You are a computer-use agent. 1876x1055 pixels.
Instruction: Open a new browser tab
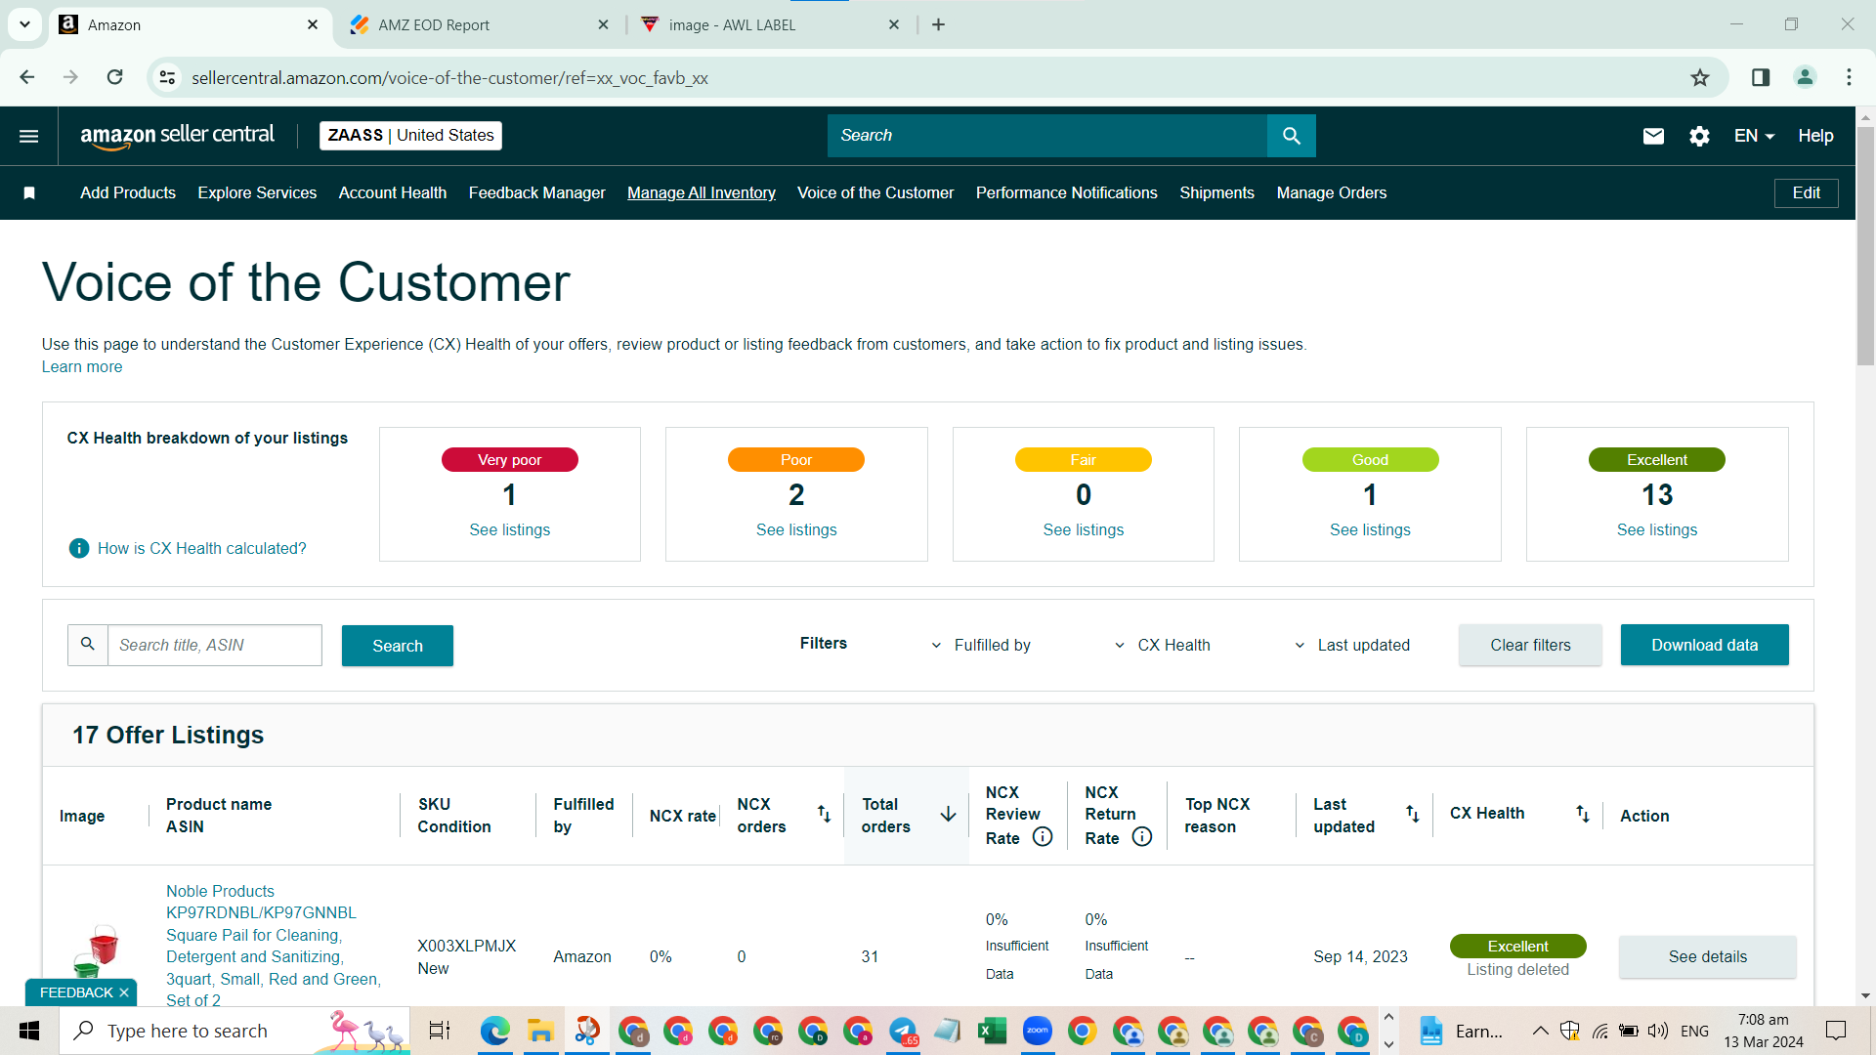(938, 24)
